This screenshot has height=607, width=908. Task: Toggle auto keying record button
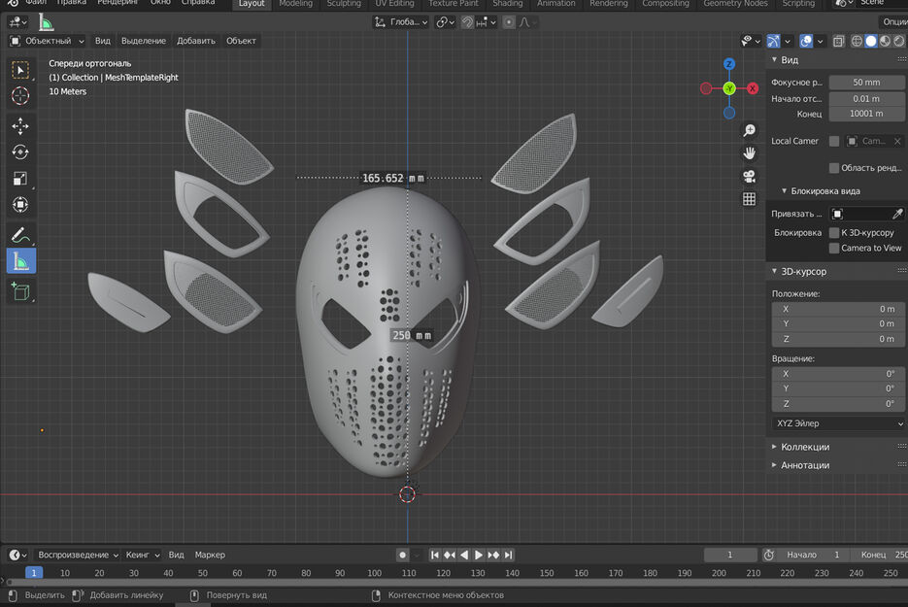(x=402, y=555)
